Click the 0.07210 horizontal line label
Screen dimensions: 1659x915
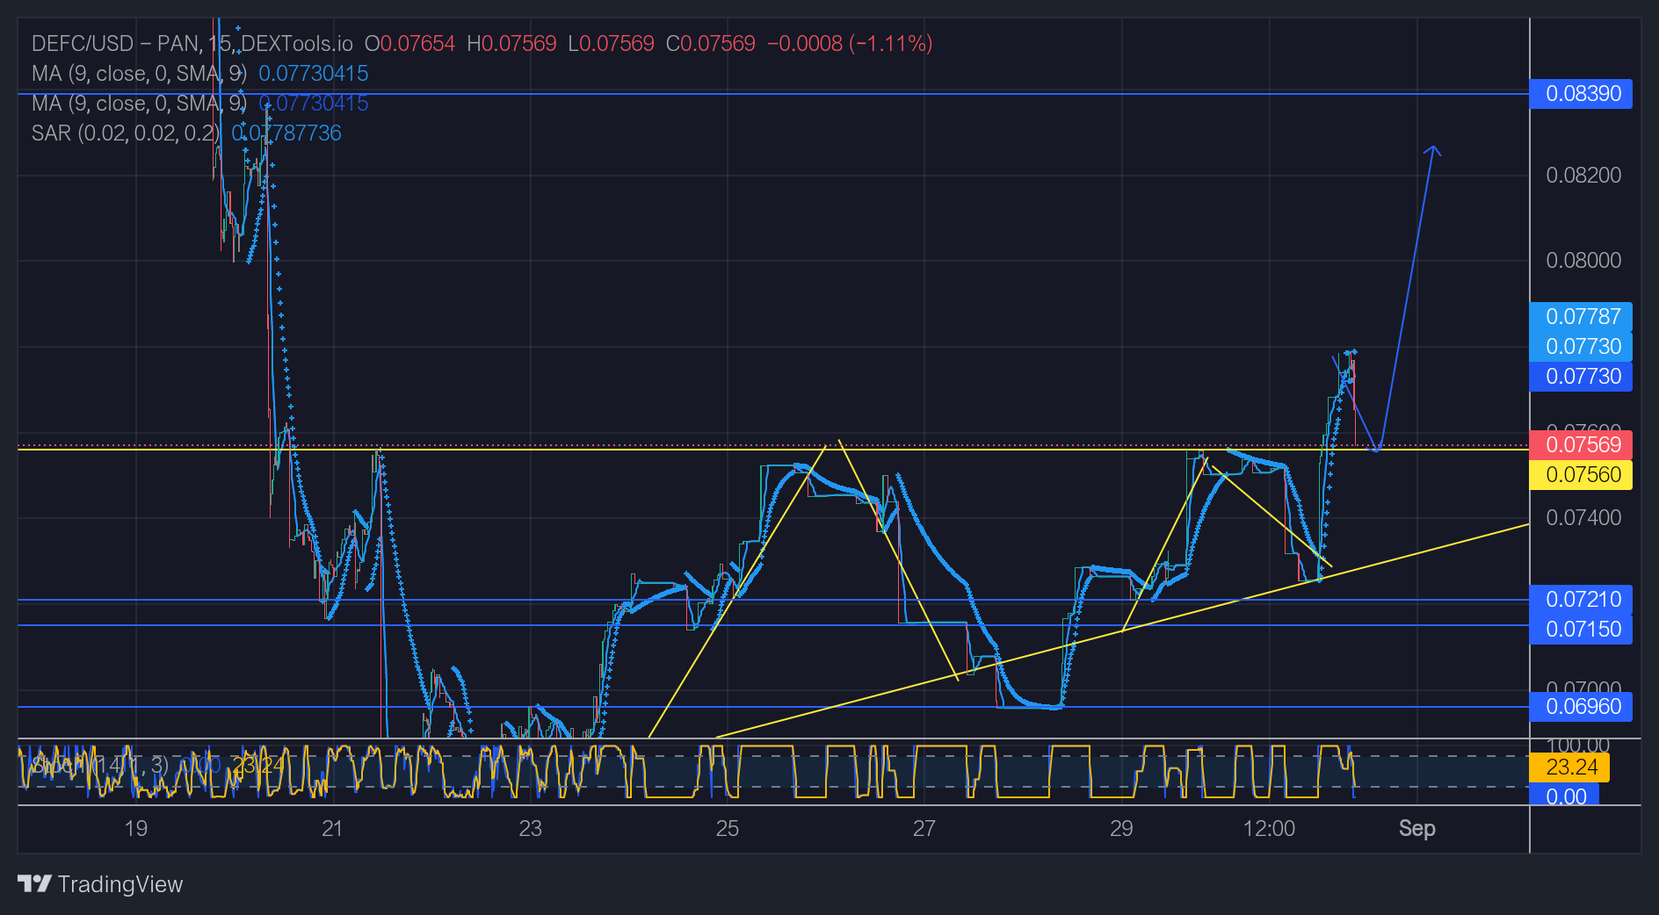coord(1581,600)
